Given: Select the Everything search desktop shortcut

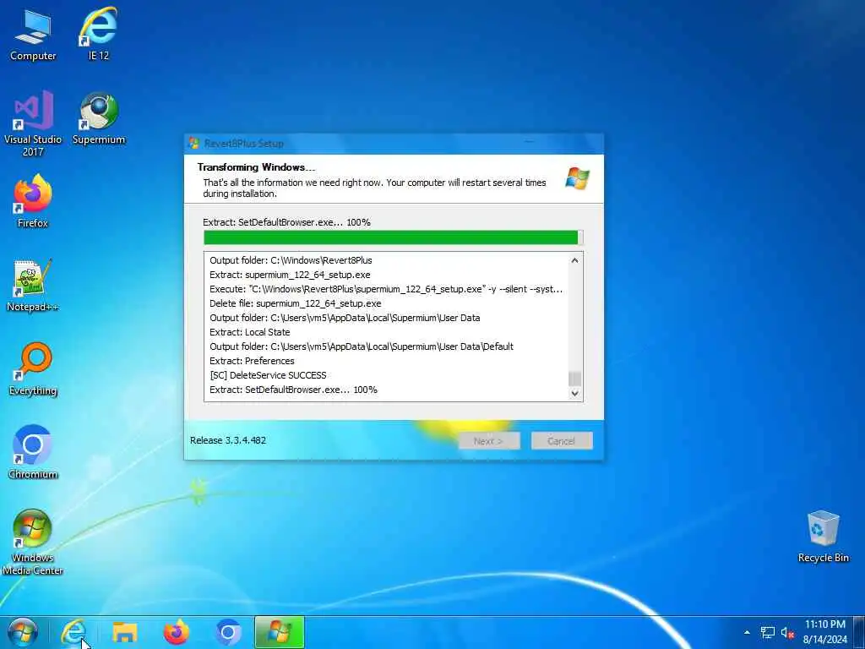Looking at the screenshot, I should 33,369.
